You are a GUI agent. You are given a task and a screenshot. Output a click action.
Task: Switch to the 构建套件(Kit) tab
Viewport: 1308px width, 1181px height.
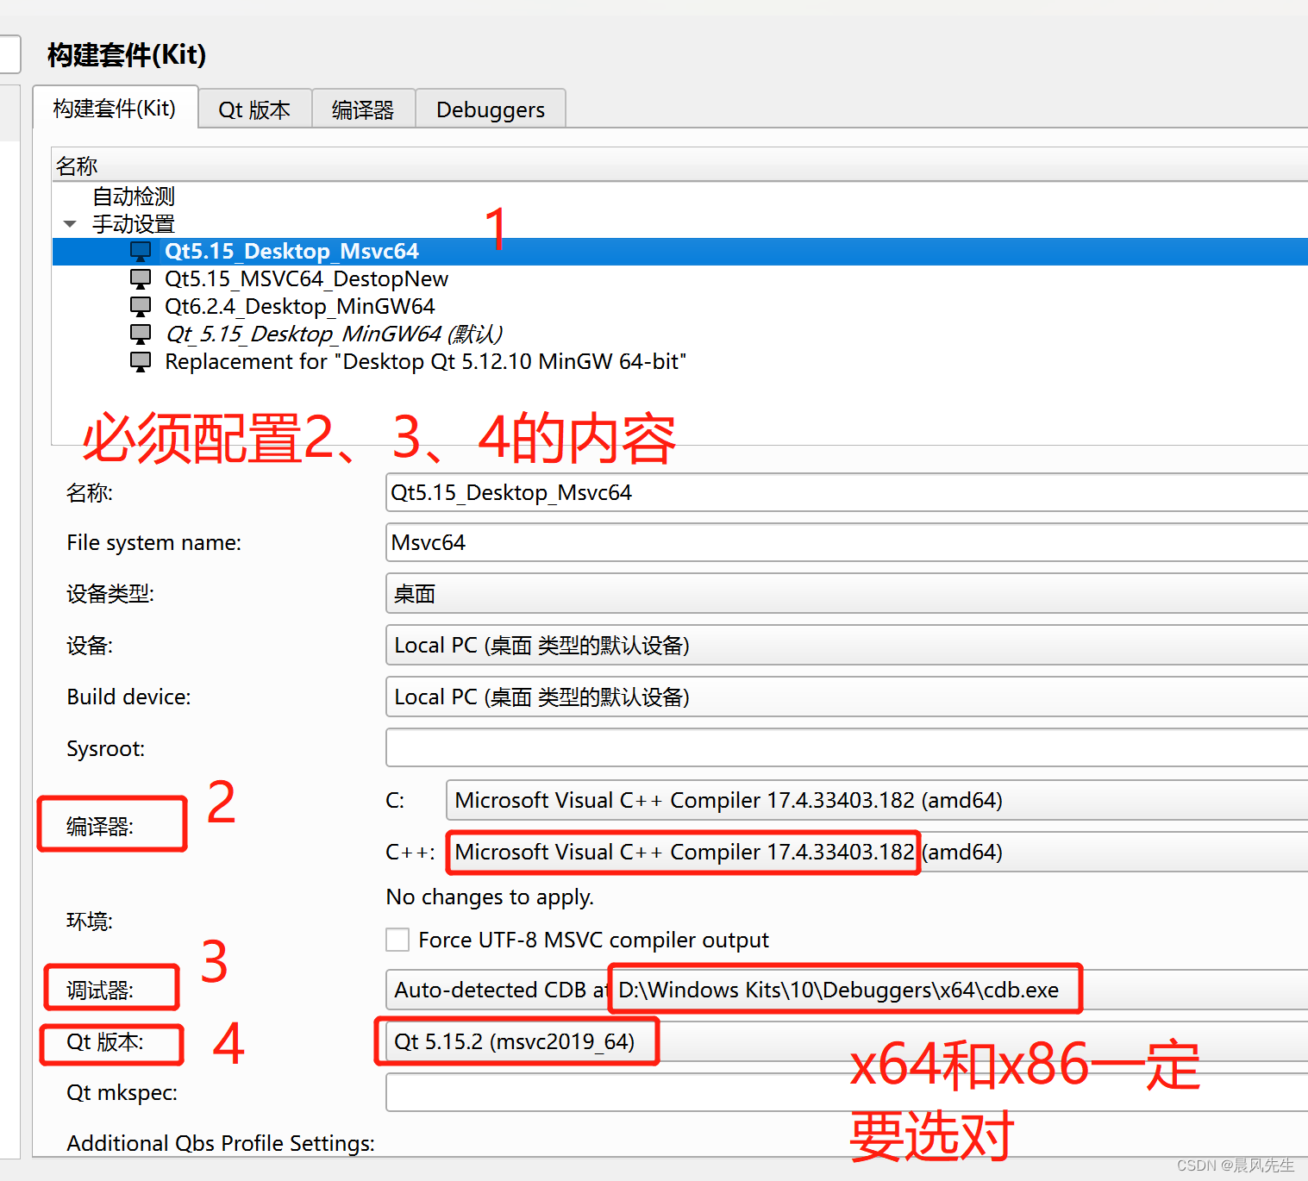click(x=115, y=108)
